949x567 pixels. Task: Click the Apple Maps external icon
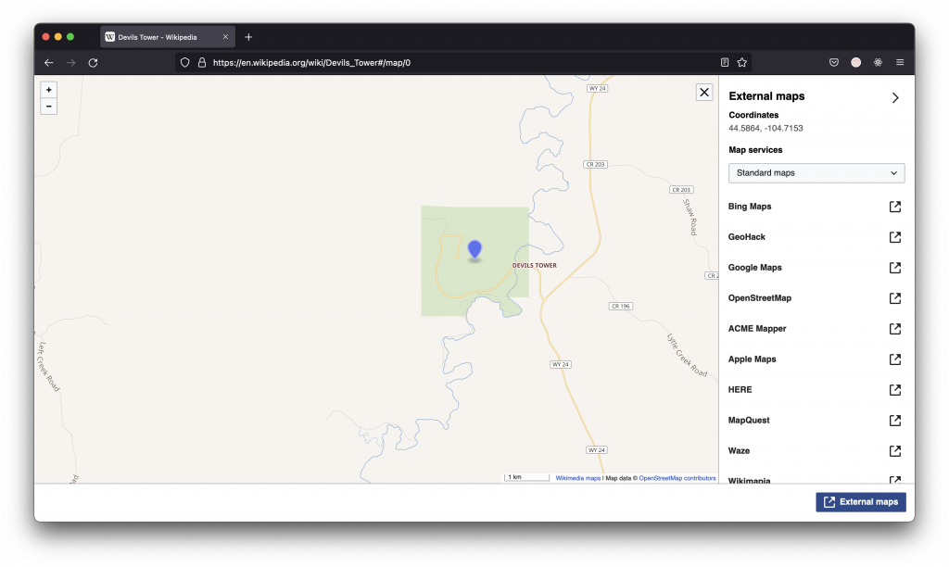click(x=894, y=359)
